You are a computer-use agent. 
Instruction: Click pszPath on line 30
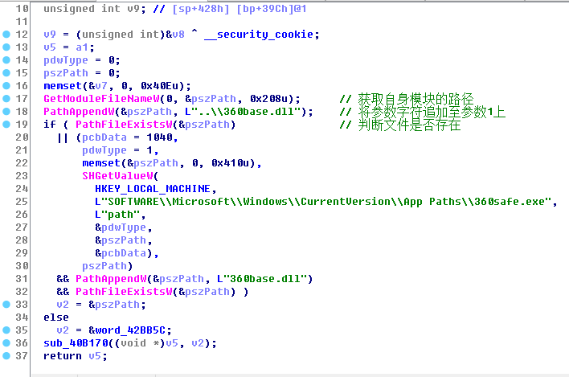coord(104,266)
